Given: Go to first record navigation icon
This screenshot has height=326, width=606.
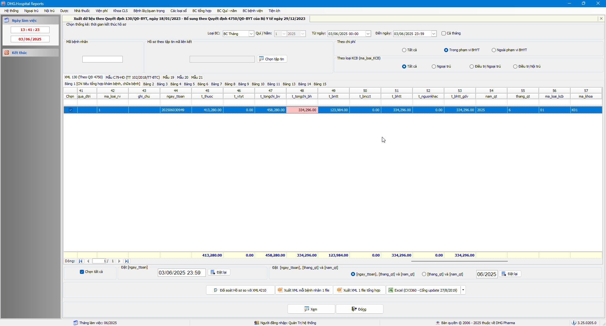Looking at the screenshot, I should pos(80,261).
